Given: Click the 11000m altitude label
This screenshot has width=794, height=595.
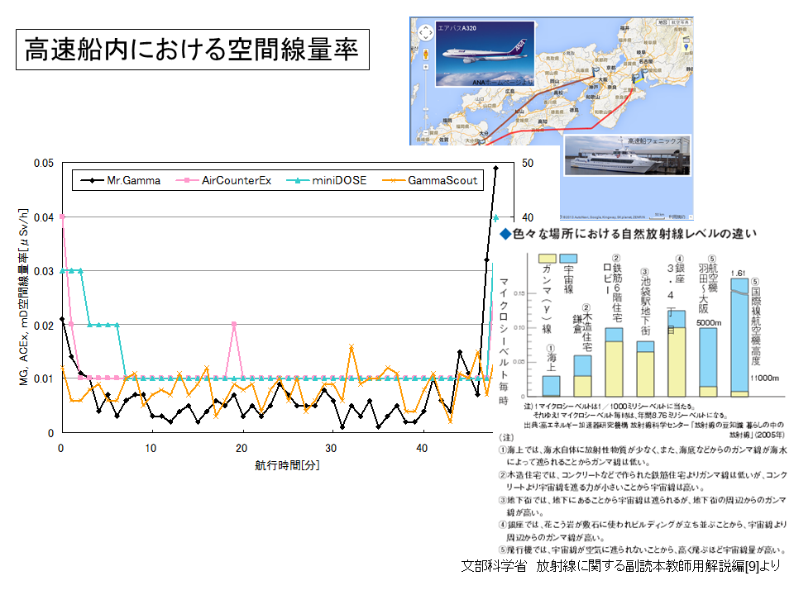Looking at the screenshot, I should coord(764,378).
